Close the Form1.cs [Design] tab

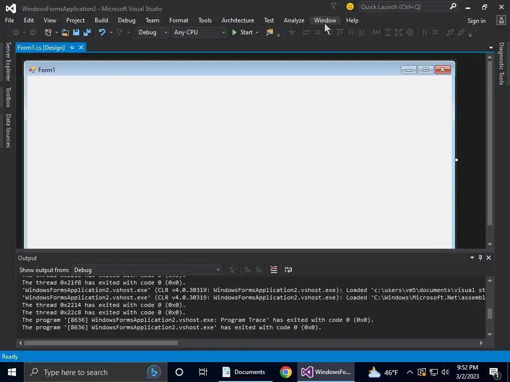81,47
